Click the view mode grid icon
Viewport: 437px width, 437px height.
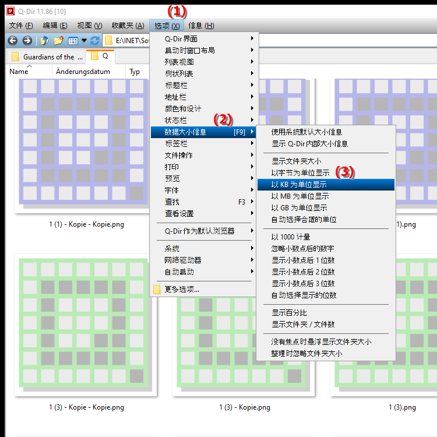(x=73, y=41)
